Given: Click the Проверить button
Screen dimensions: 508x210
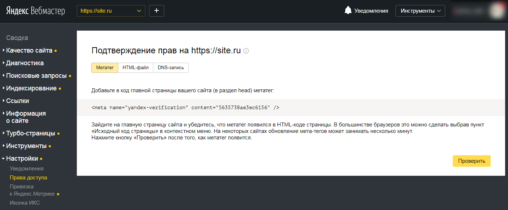Looking at the screenshot, I should click(x=472, y=161).
